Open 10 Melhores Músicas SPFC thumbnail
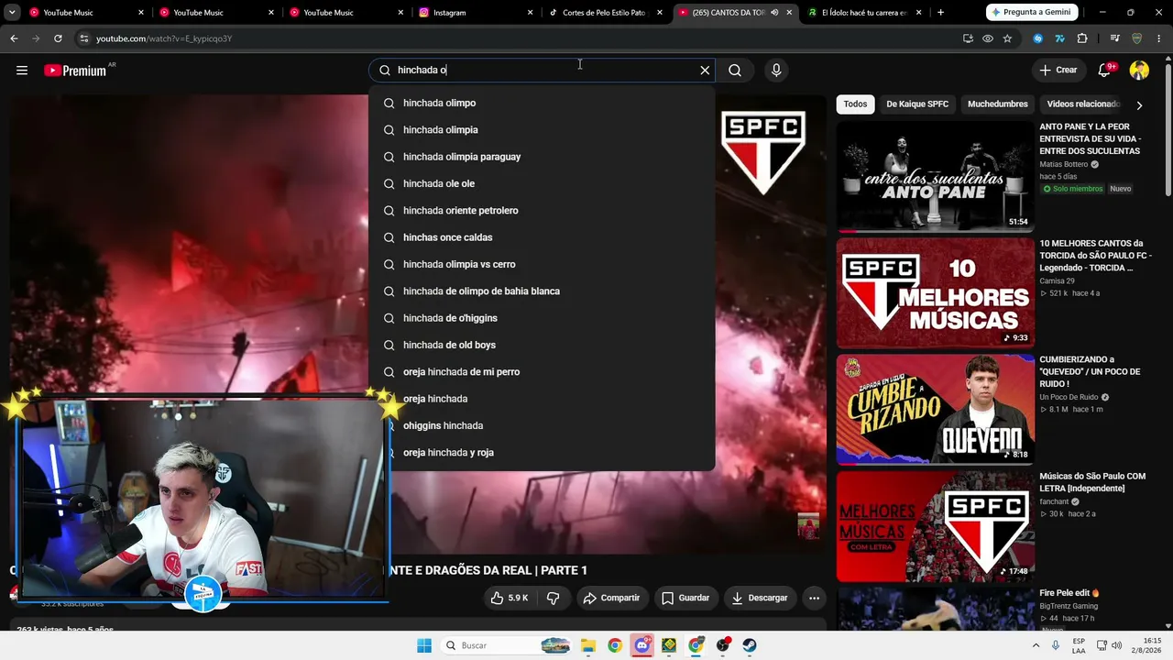 (x=935, y=292)
